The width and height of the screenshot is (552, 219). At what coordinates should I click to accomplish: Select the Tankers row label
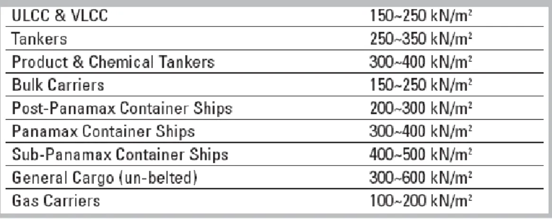point(39,39)
